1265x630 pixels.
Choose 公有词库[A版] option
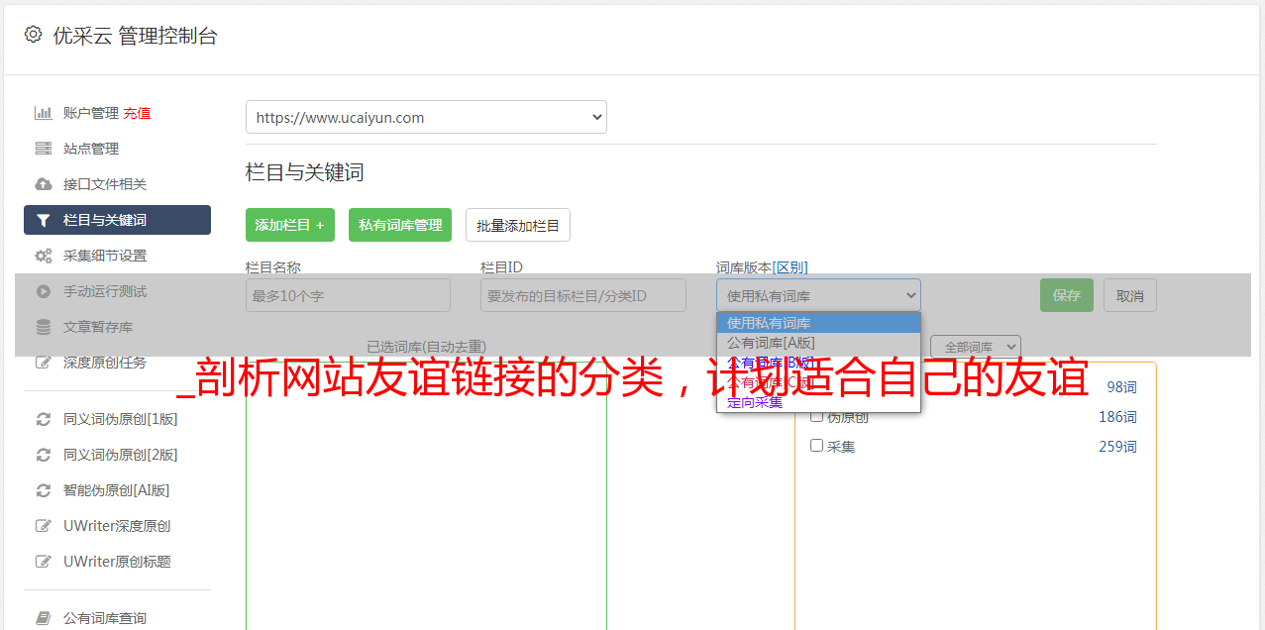818,343
